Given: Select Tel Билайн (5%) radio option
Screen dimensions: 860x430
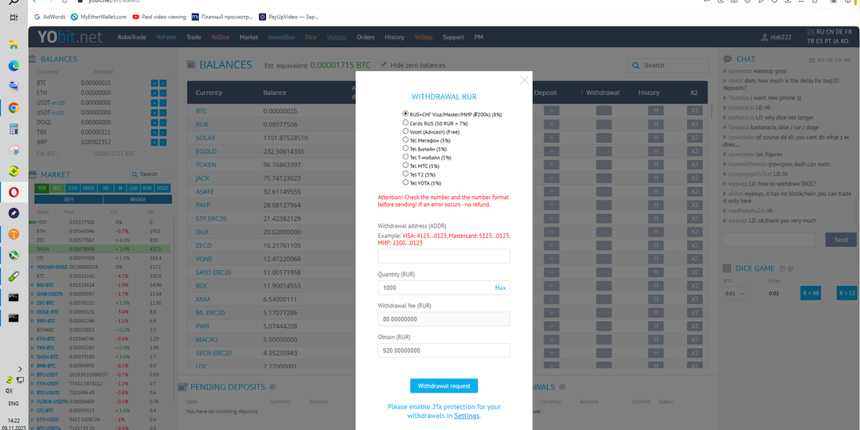Looking at the screenshot, I should [x=405, y=148].
